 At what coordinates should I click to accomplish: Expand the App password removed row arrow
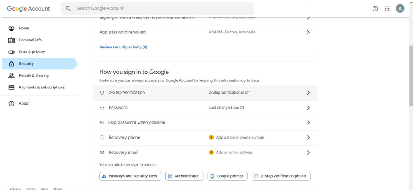pos(308,32)
